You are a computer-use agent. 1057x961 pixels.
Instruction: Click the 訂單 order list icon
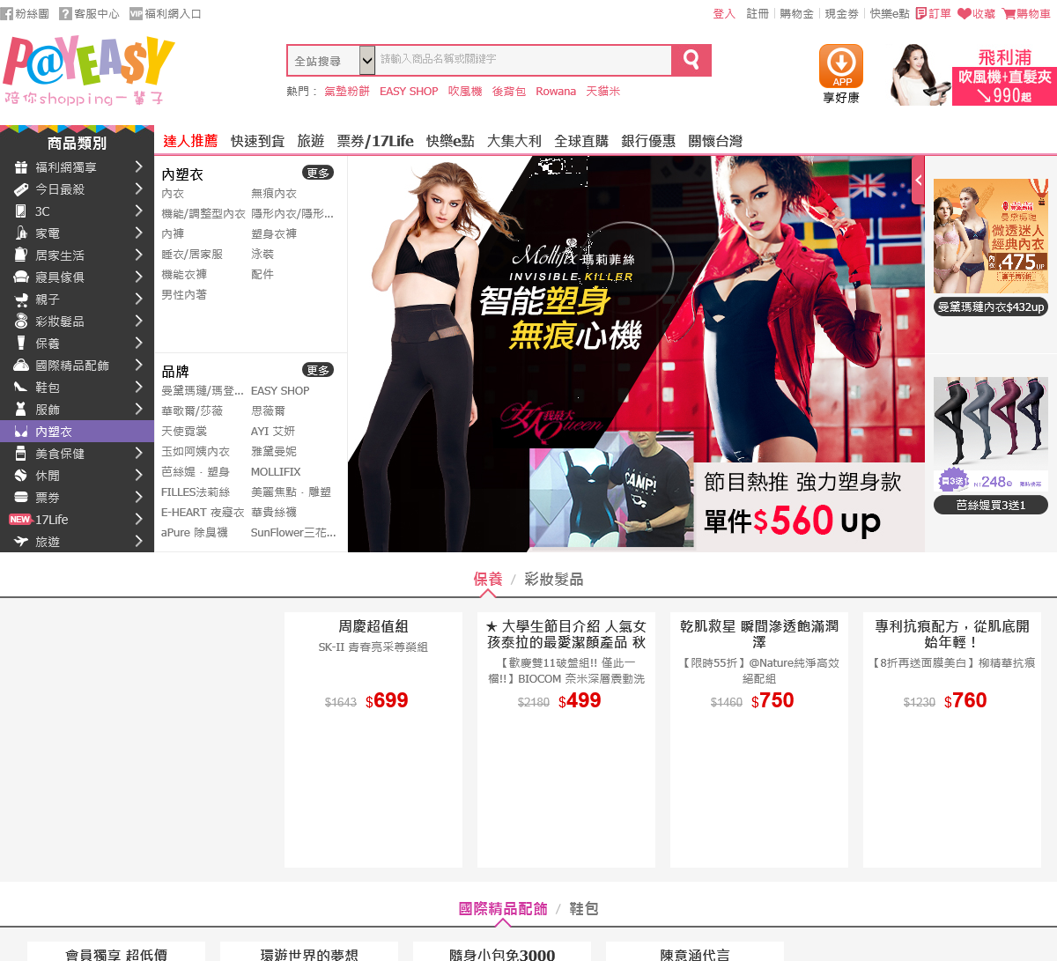pos(921,14)
